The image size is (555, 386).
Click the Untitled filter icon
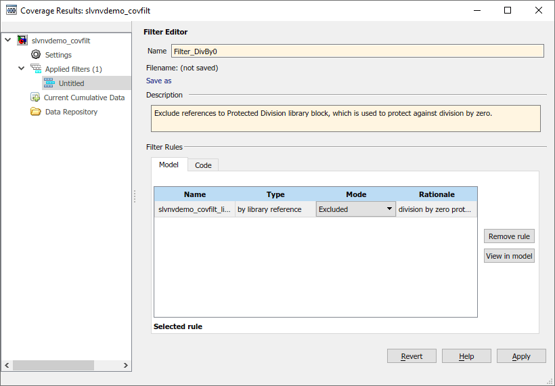(x=49, y=83)
